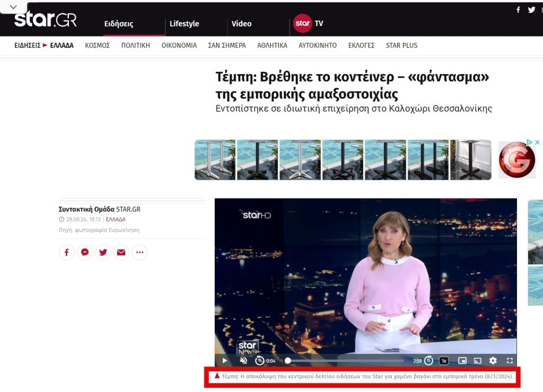Open ΕΛΛΑΔΑ category link under author
This screenshot has height=392, width=543.
tap(116, 219)
